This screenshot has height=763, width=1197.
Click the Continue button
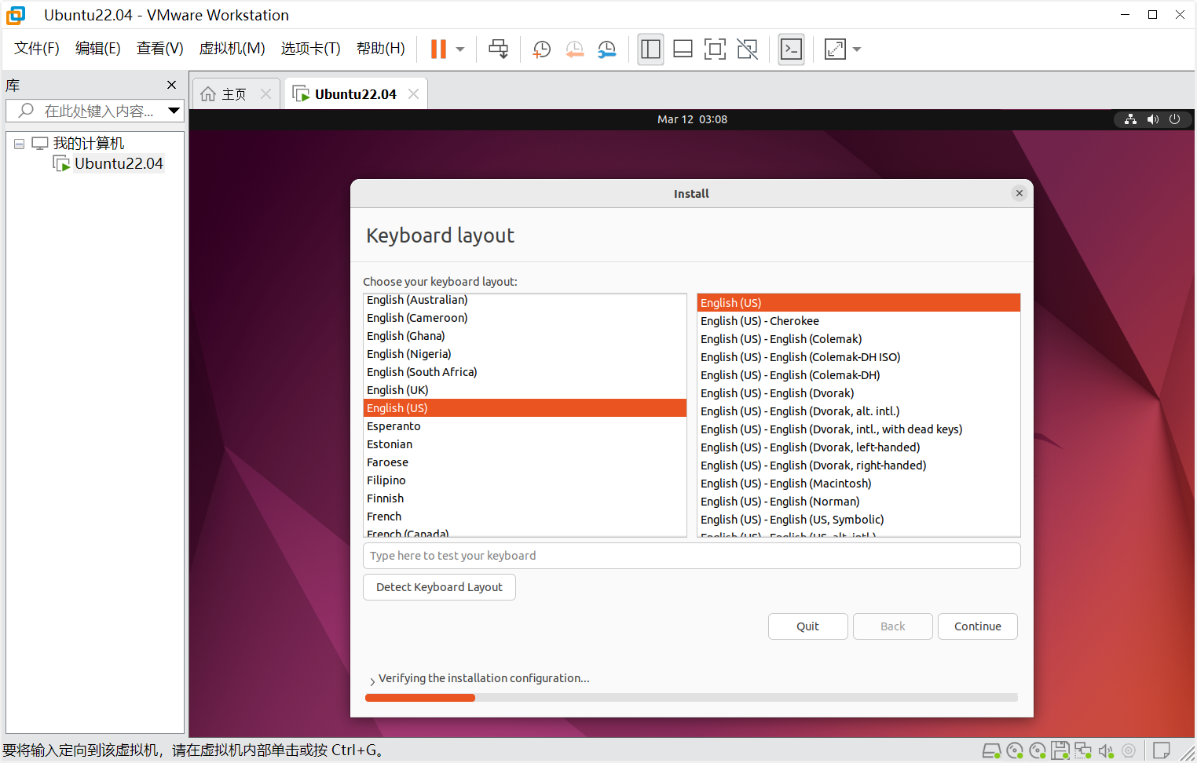(x=977, y=626)
